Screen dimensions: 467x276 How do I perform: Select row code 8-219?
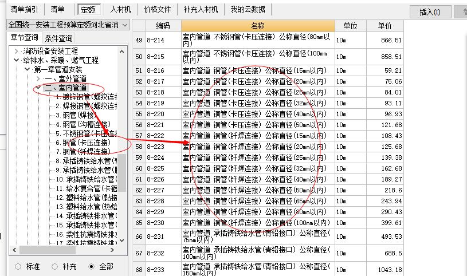(156, 103)
